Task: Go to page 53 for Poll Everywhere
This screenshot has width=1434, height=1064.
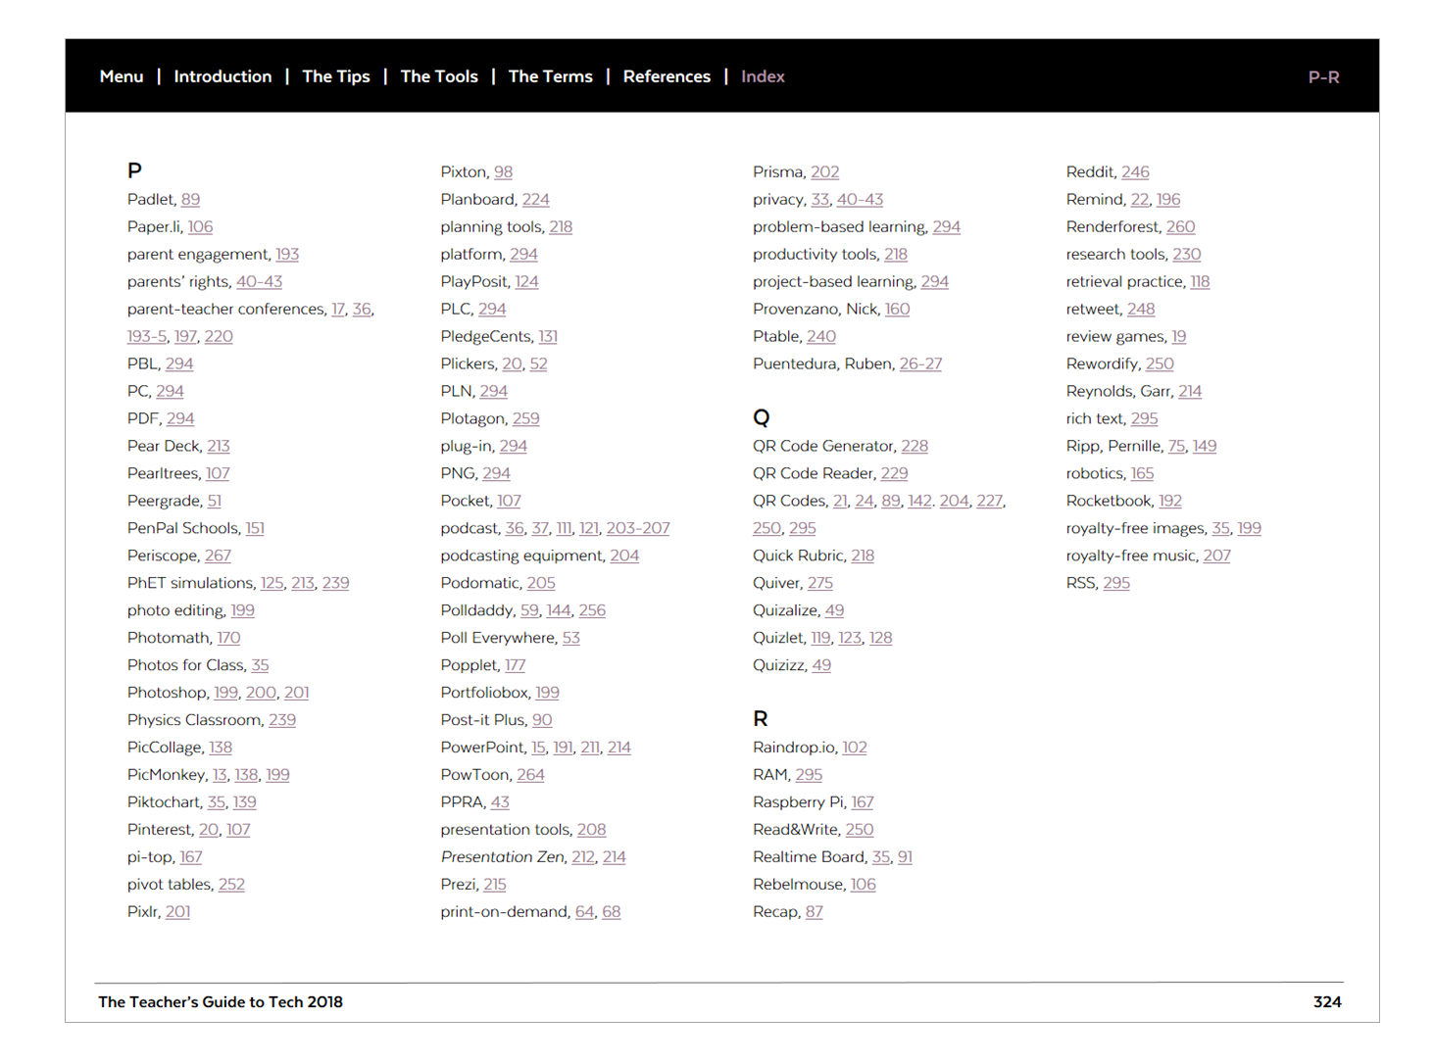Action: tap(570, 638)
